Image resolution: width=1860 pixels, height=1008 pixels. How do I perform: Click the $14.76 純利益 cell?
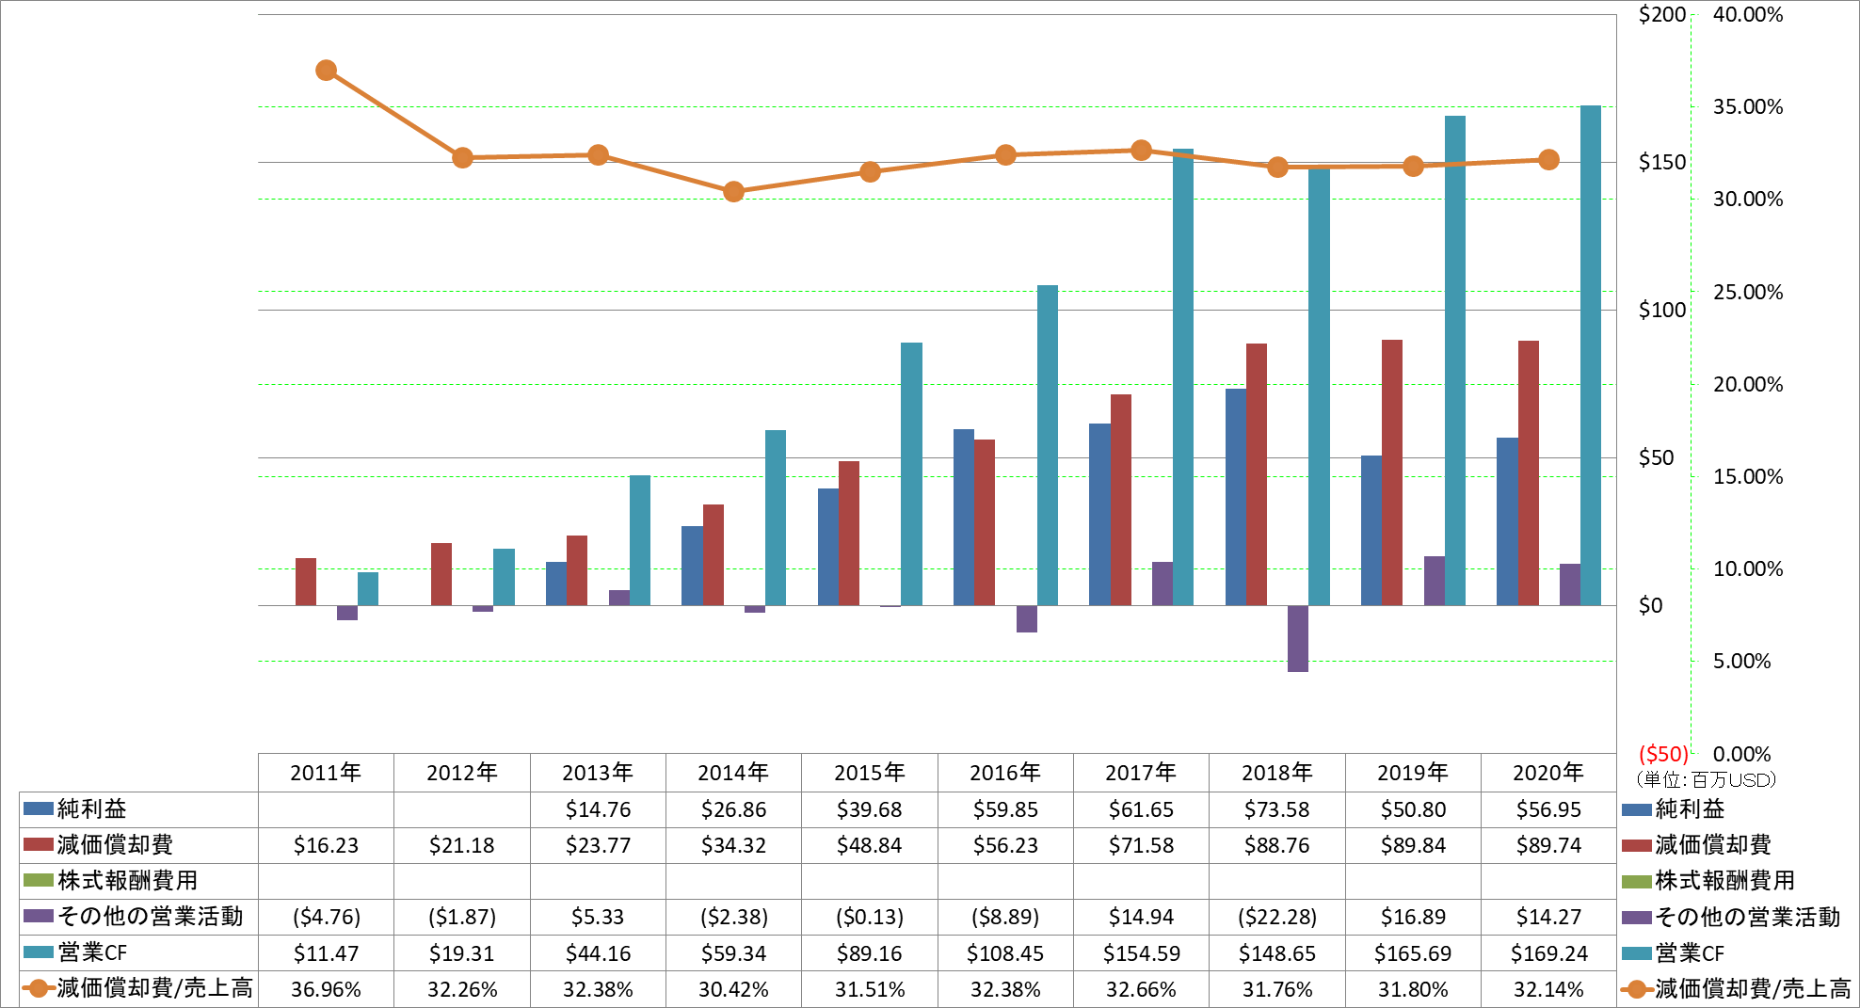point(598,809)
